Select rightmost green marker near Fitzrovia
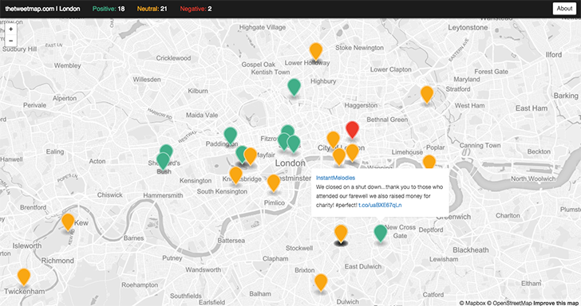 [294, 144]
